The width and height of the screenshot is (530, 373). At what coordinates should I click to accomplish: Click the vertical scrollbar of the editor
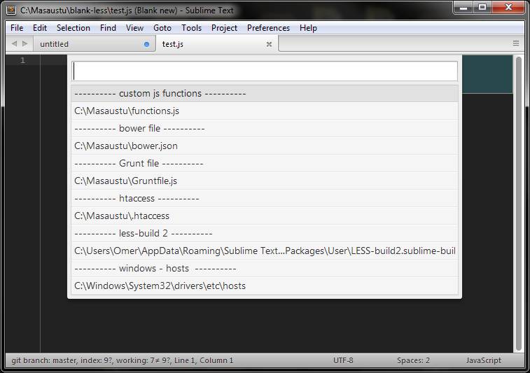coord(519,204)
